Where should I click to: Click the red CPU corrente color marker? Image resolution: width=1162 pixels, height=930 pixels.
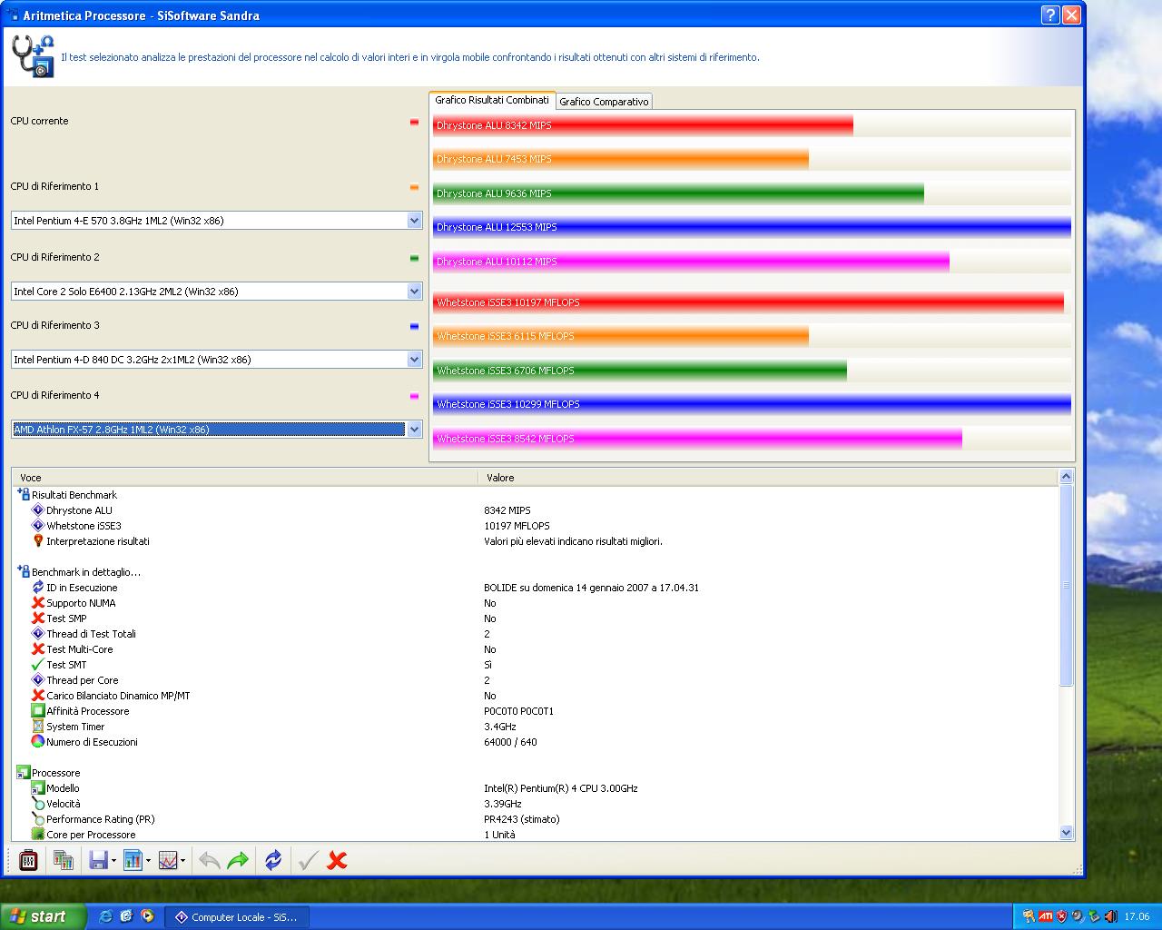[x=415, y=122]
